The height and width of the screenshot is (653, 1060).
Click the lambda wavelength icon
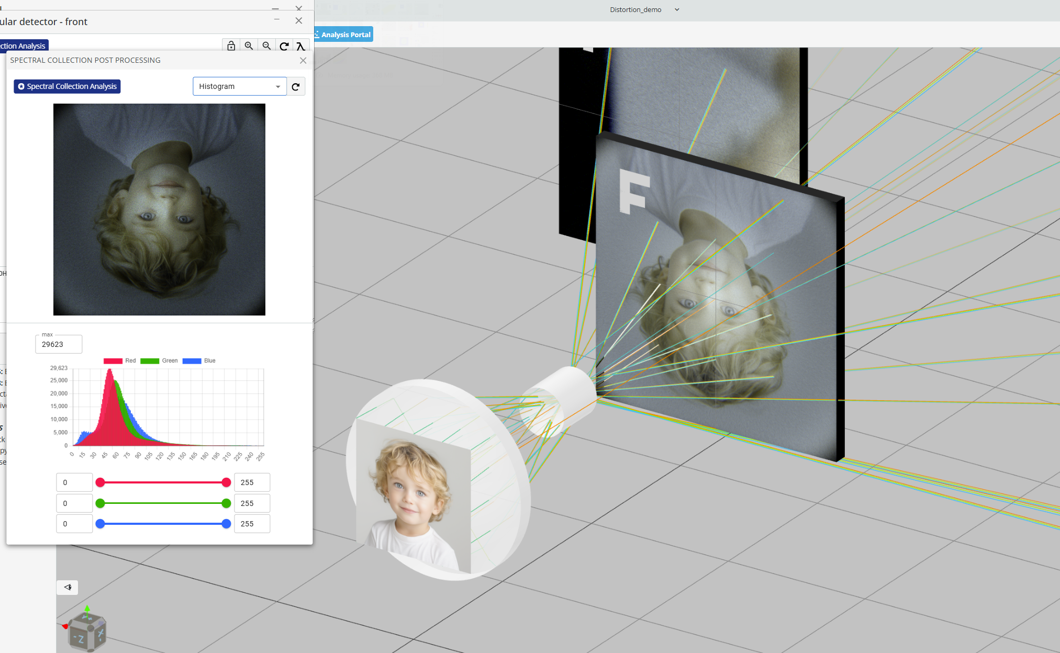tap(300, 46)
